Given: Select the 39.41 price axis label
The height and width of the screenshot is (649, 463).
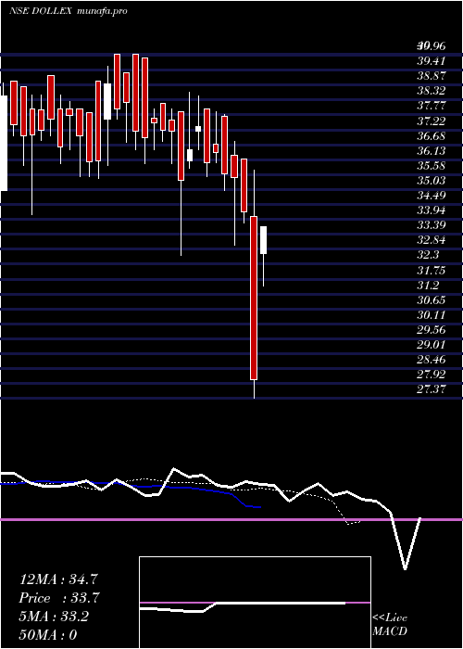Looking at the screenshot, I should coord(432,62).
